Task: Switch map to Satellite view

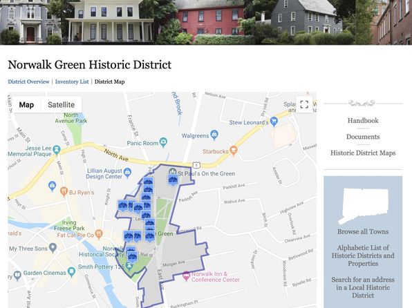Action: (x=62, y=105)
